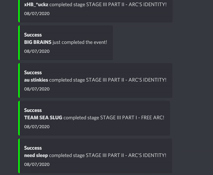Click the Success title on BIG BRAINS message
This screenshot has width=213, height=175.
pyautogui.click(x=33, y=35)
